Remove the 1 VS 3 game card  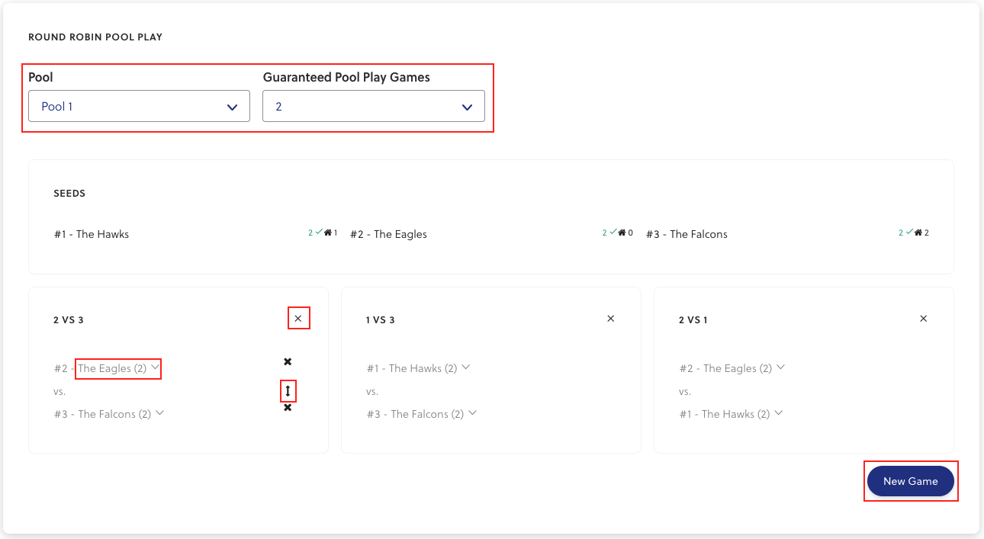pyautogui.click(x=610, y=319)
